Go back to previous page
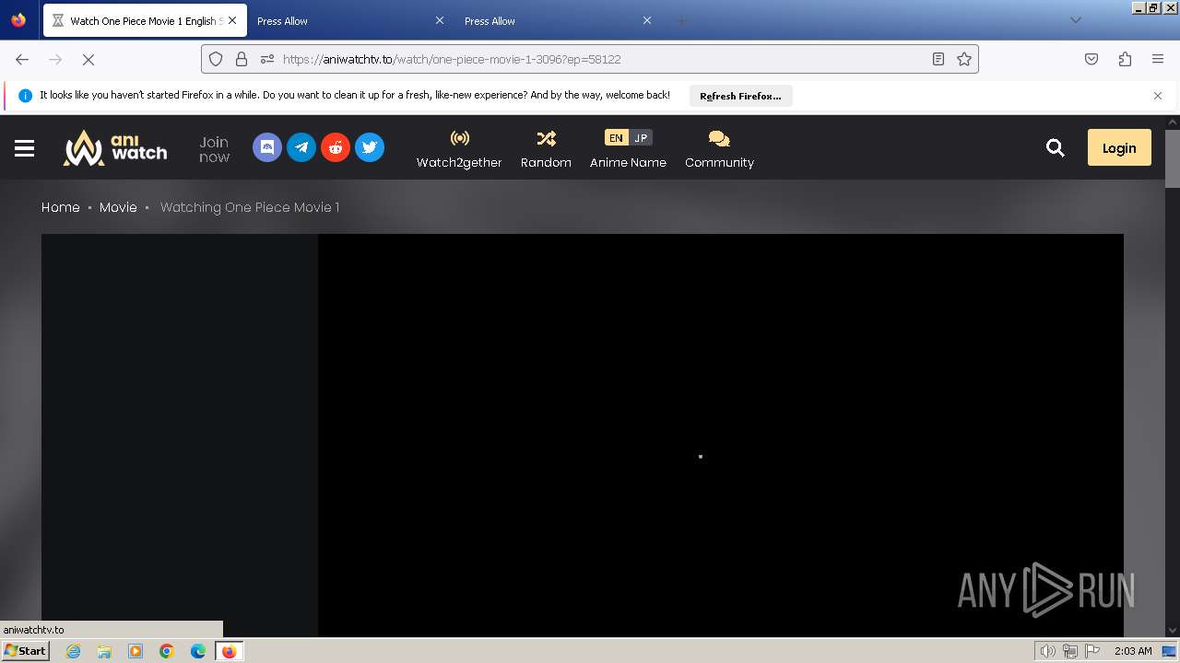 22,59
